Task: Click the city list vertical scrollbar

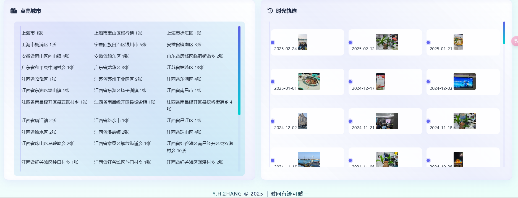Action: point(239,70)
